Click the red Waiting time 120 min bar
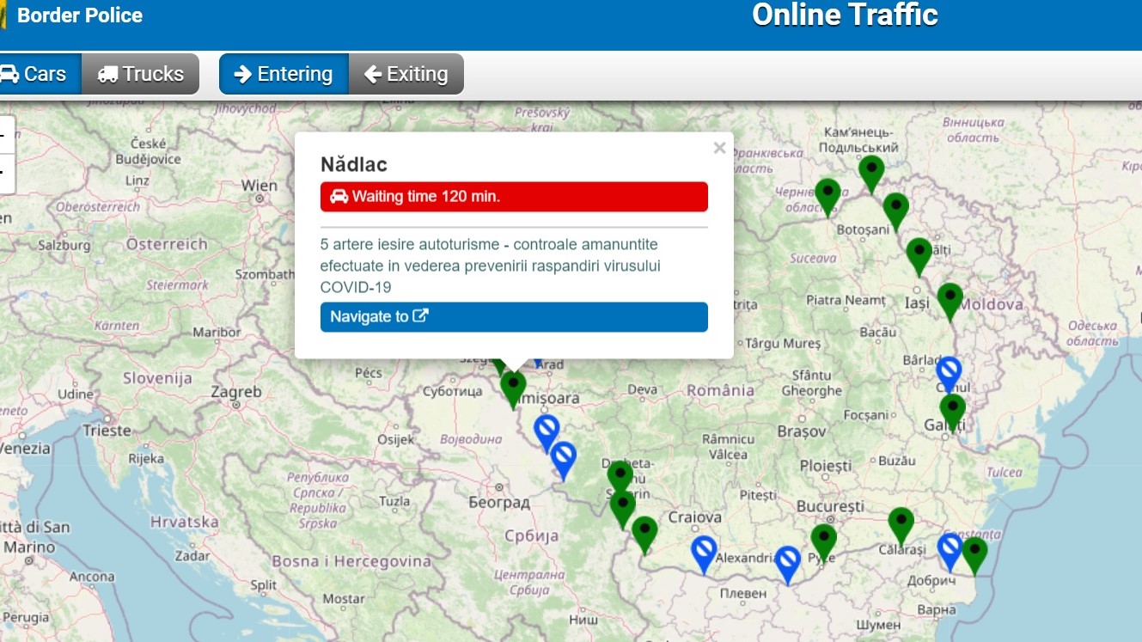 click(514, 197)
